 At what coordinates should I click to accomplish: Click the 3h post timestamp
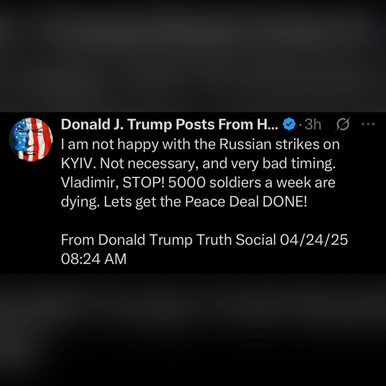click(x=313, y=124)
